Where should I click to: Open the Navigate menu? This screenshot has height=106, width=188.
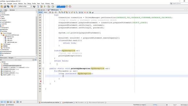10,4
